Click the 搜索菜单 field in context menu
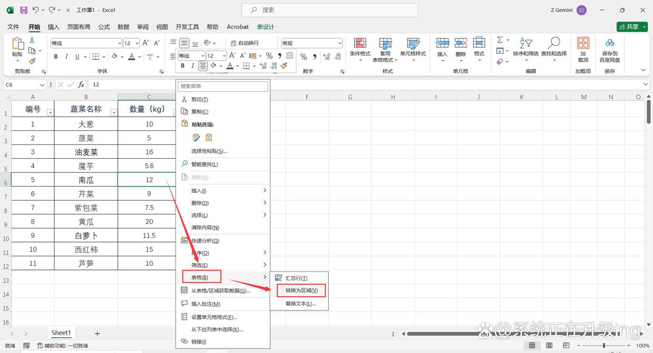 click(222, 86)
